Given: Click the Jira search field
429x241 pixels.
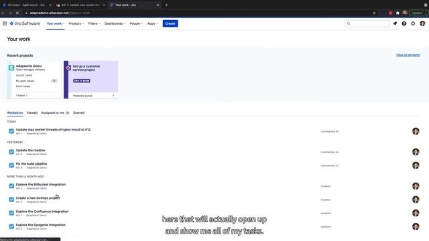Looking at the screenshot, I should pos(367,23).
